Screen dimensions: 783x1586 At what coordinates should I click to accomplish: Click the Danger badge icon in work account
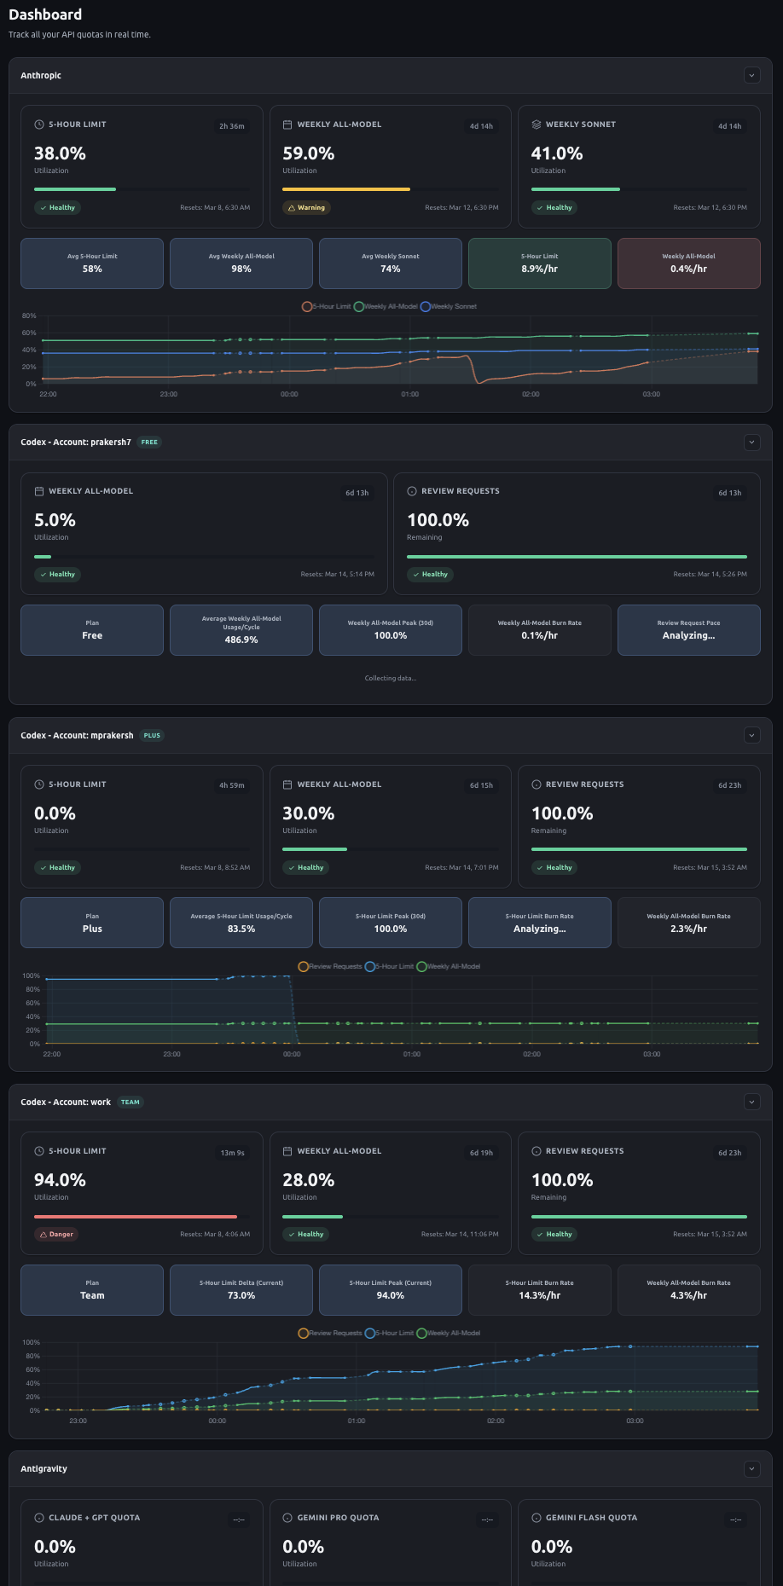coord(43,1235)
